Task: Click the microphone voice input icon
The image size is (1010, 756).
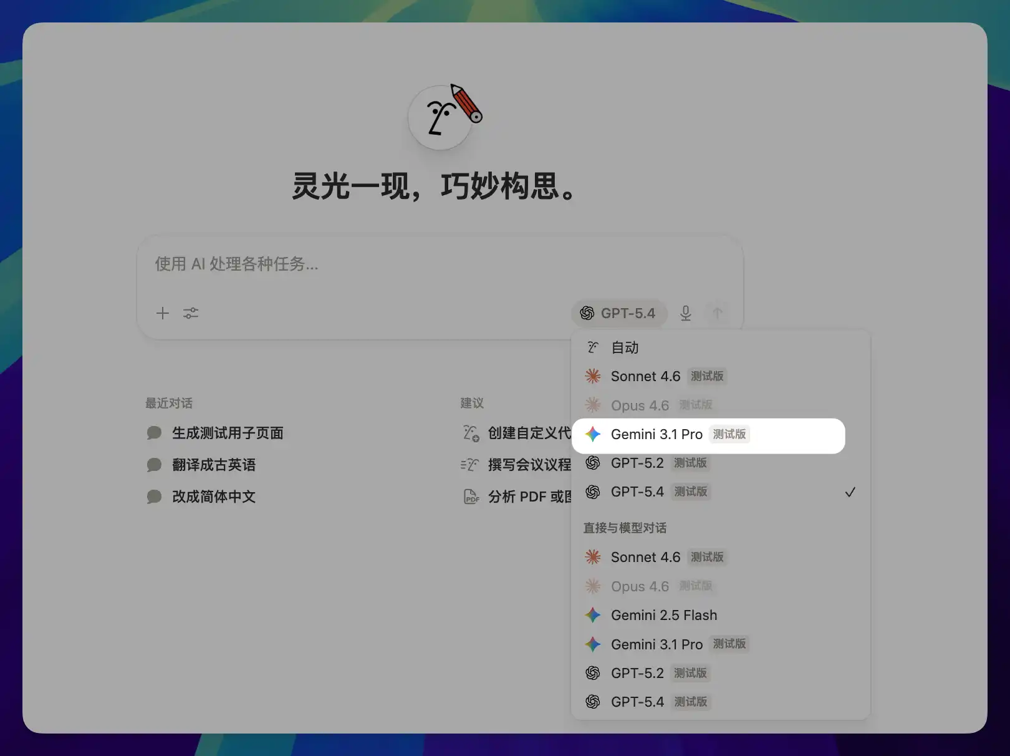Action: 686,313
